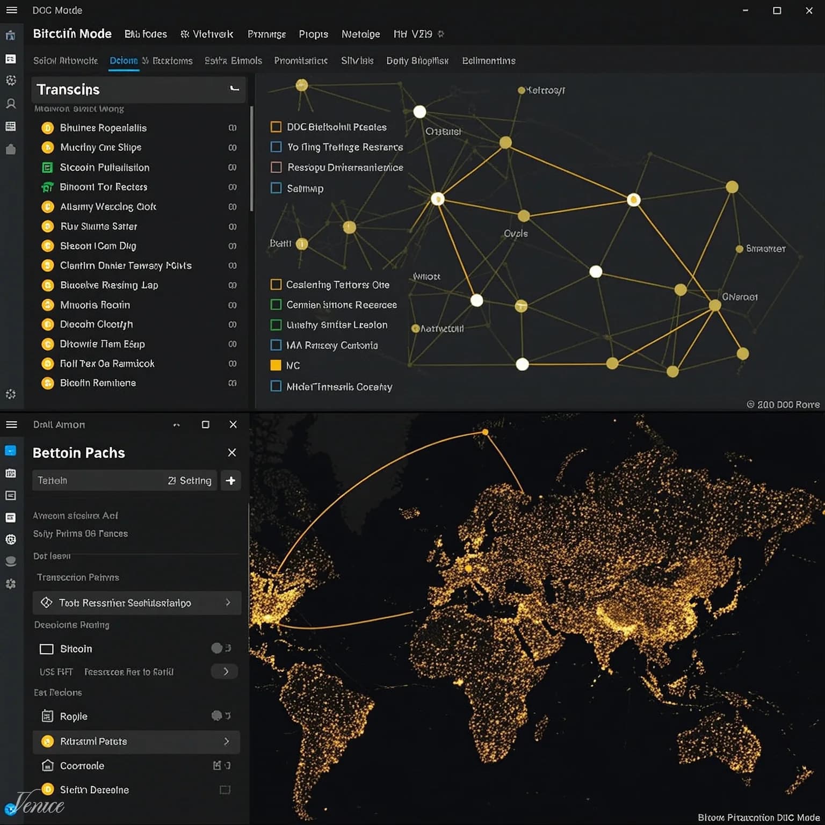Open the Pranintge menu
Image resolution: width=825 pixels, height=825 pixels.
[x=266, y=34]
